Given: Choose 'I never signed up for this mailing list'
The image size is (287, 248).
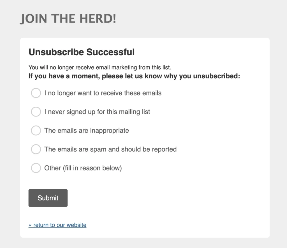Looking at the screenshot, I should [x=36, y=112].
